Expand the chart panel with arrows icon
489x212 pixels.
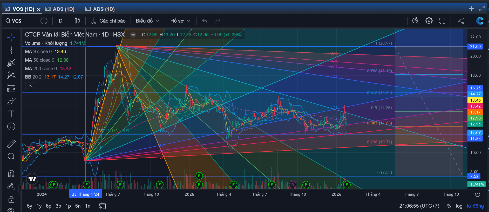(x=482, y=9)
